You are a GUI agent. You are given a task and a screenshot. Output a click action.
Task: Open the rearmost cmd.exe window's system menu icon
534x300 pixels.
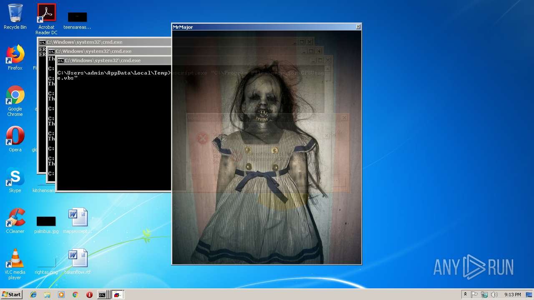42,42
